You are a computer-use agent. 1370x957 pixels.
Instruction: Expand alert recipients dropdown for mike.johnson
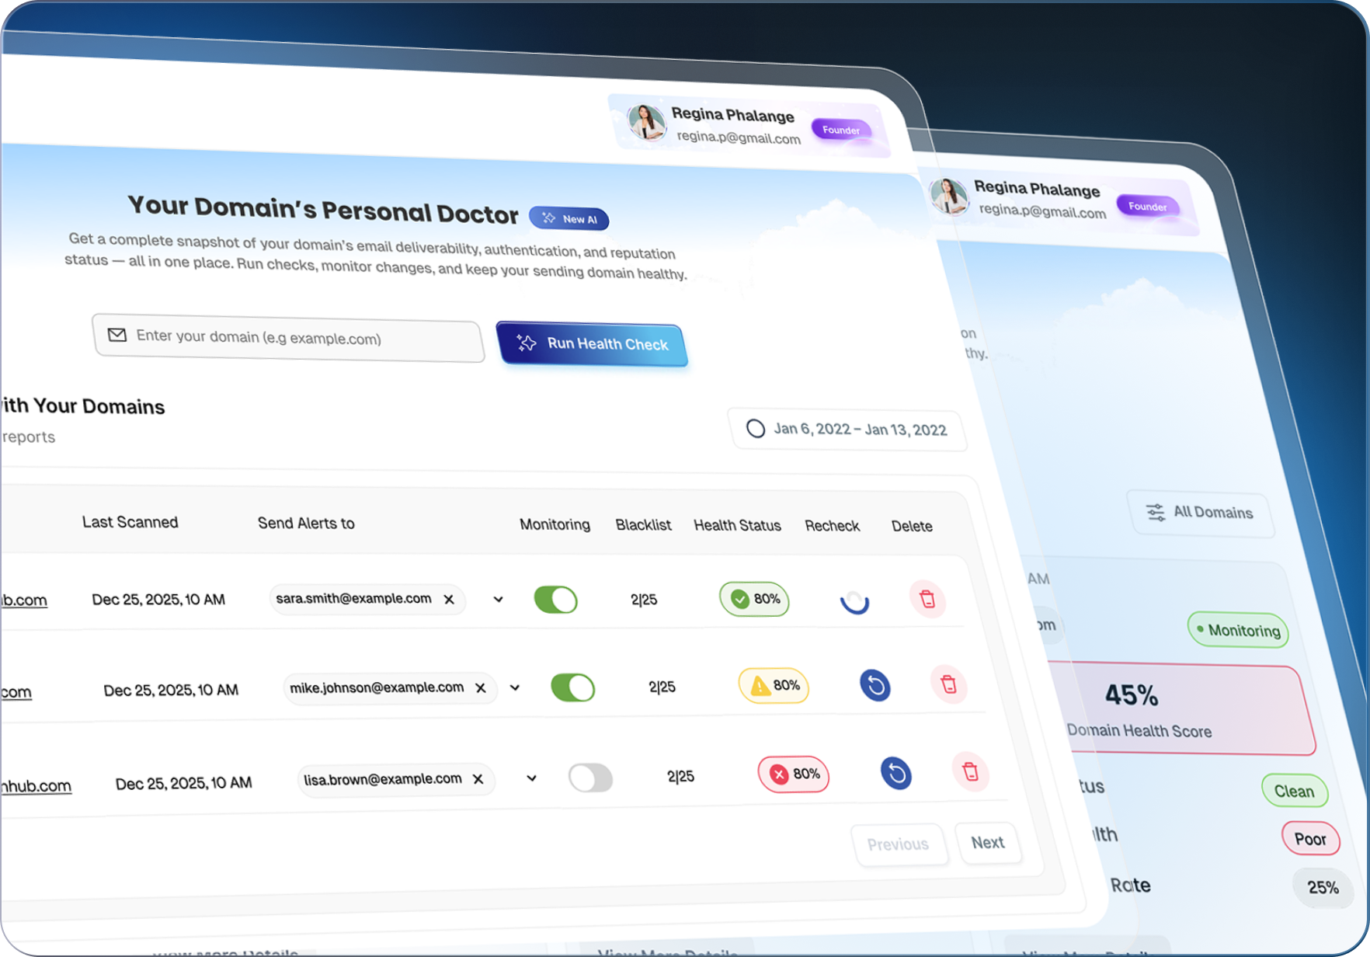(515, 687)
